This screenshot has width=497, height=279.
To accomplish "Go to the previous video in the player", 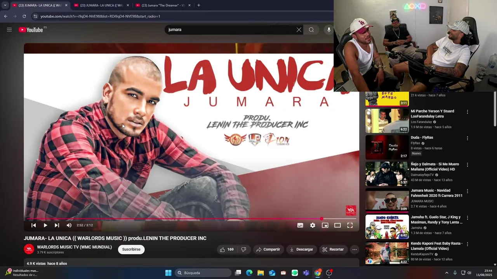I will [x=34, y=225].
